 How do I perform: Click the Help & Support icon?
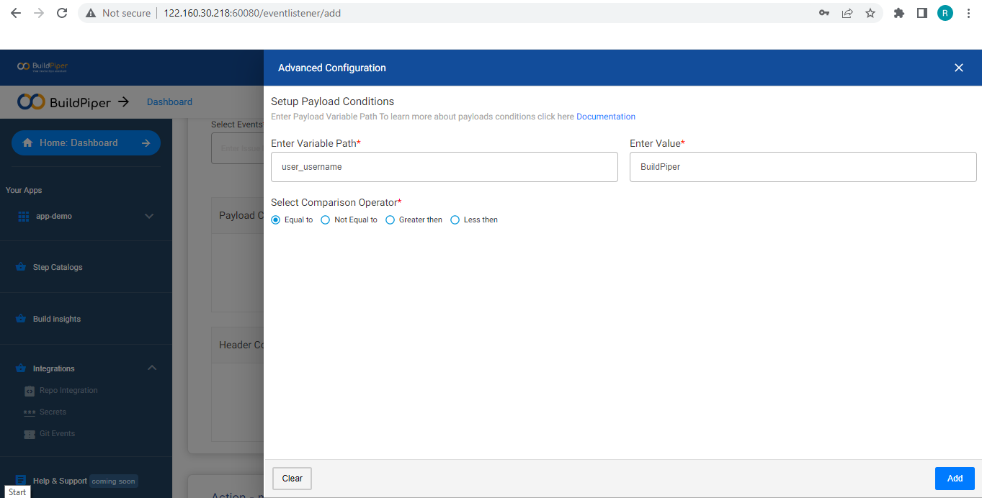pos(21,481)
